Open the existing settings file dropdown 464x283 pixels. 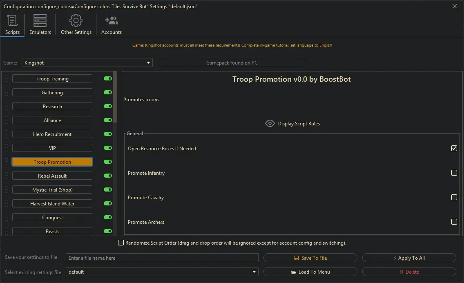pos(254,272)
